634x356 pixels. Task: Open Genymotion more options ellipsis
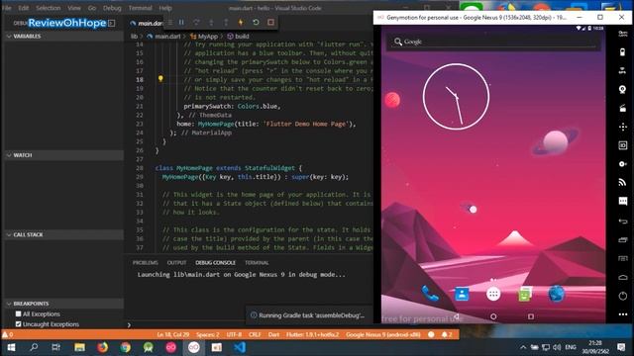click(x=623, y=314)
